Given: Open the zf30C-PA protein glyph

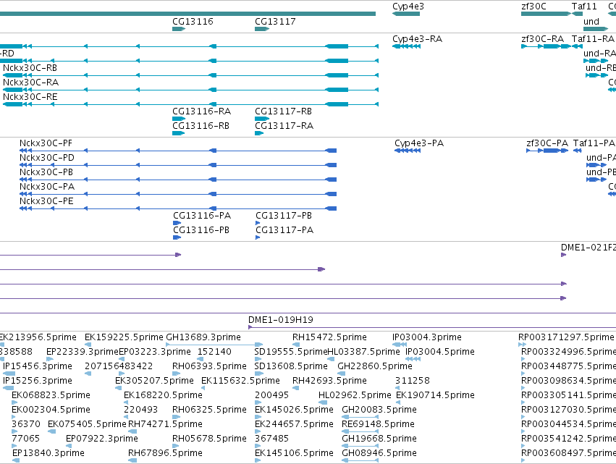Looking at the screenshot, I should (x=547, y=151).
